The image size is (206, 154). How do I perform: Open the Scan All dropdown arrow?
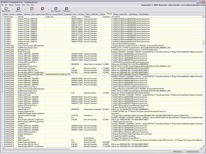pos(12,10)
